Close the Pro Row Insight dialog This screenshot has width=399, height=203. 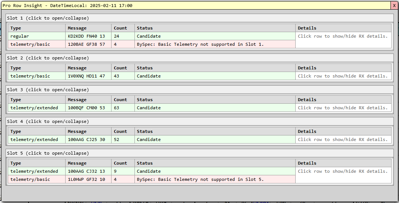click(394, 6)
